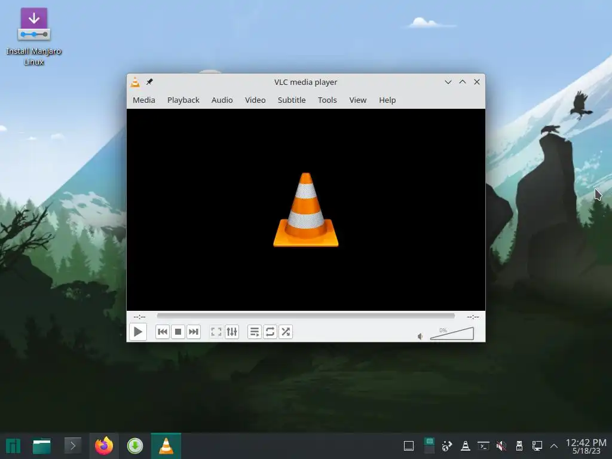
Task: Pin VLC window on all desktops
Action: (149, 82)
